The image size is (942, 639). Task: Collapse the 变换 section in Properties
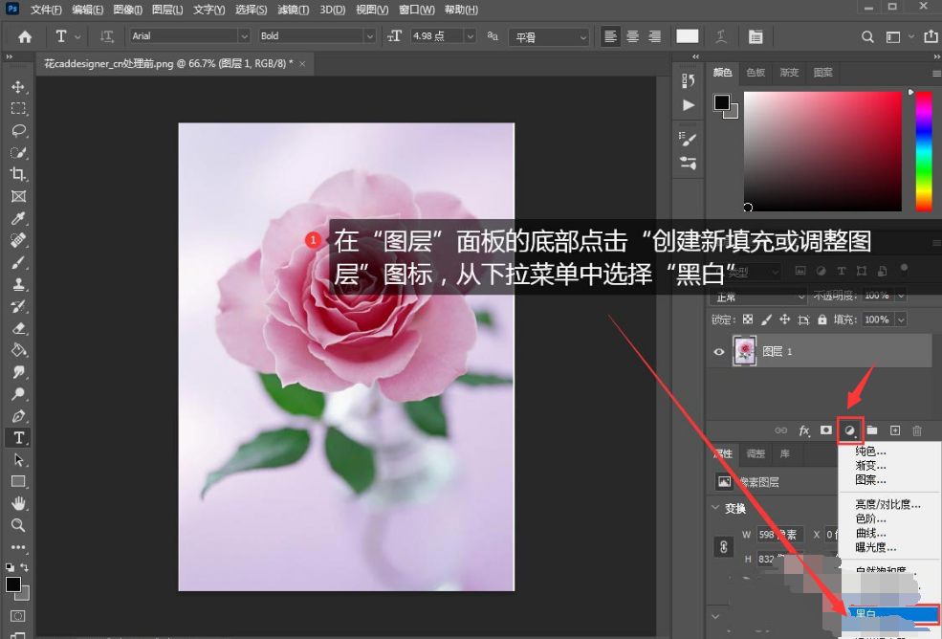tap(715, 508)
